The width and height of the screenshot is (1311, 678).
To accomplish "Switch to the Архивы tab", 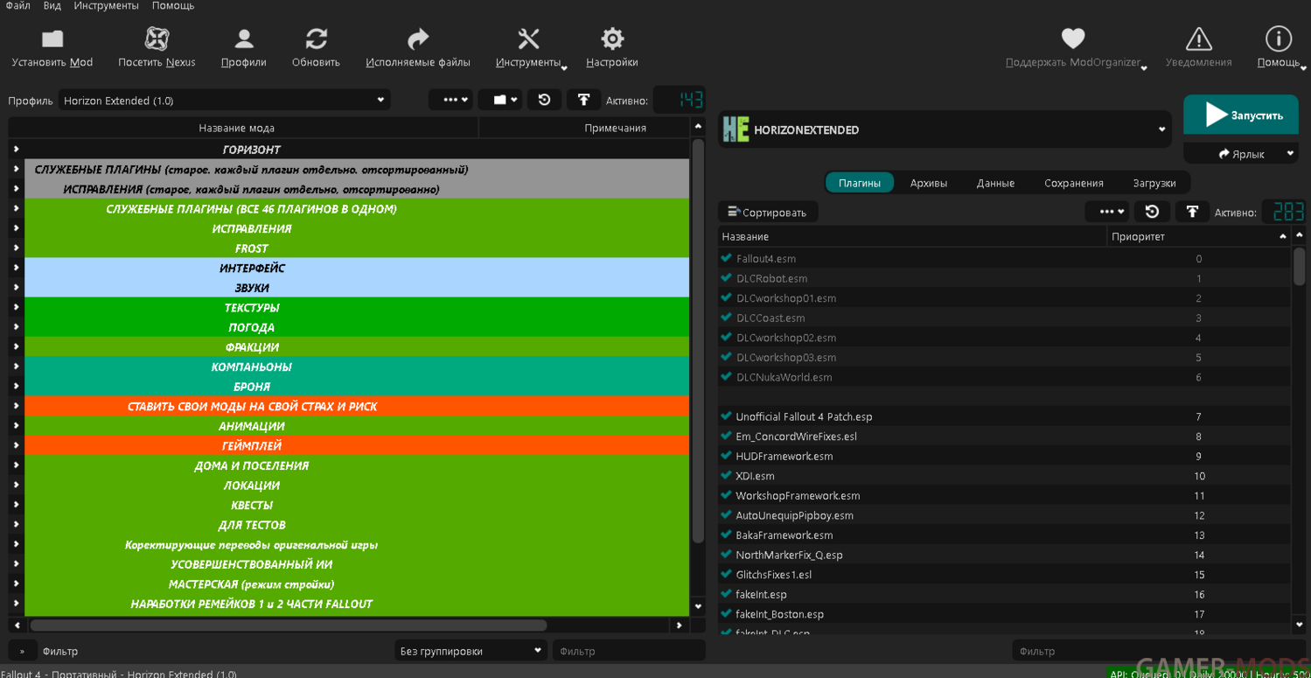I will pos(928,183).
